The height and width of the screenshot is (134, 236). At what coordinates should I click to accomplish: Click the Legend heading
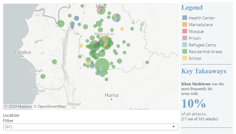[x=192, y=8]
